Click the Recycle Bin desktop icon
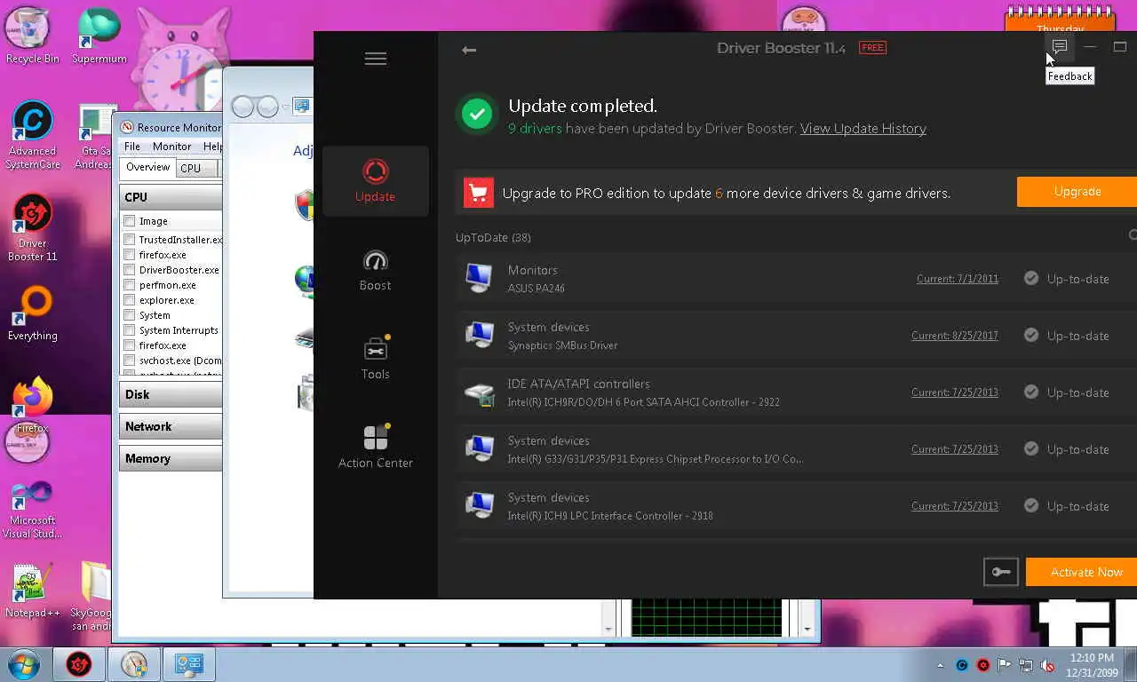The width and height of the screenshot is (1137, 682). 32,36
